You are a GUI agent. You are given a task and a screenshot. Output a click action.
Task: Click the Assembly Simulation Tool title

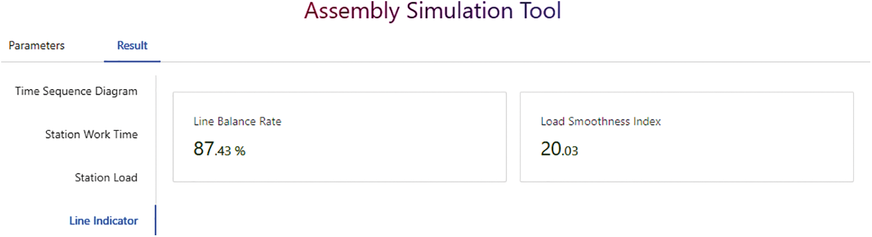tap(432, 13)
